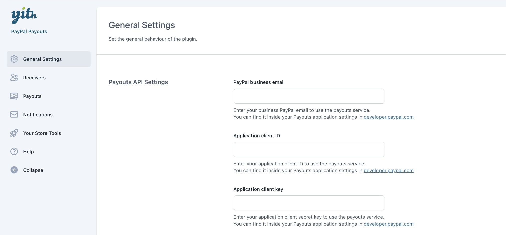
Task: Open the Notifications section
Action: pyautogui.click(x=49, y=115)
